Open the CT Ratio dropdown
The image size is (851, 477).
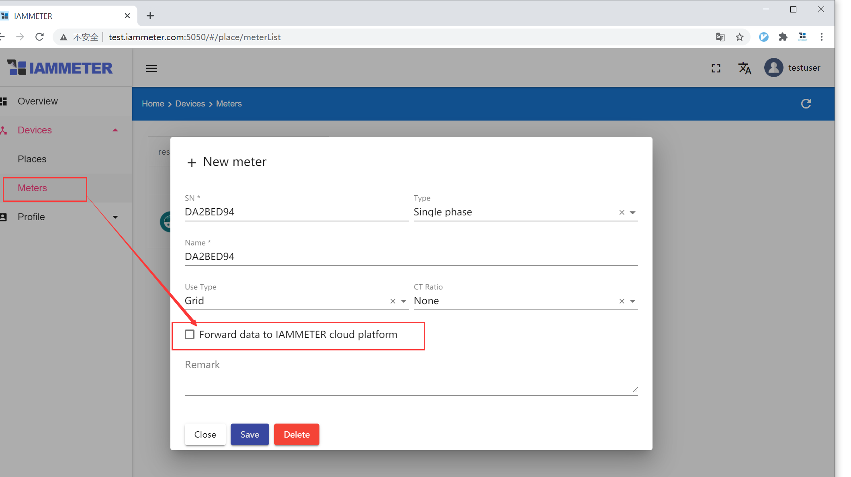click(x=632, y=301)
